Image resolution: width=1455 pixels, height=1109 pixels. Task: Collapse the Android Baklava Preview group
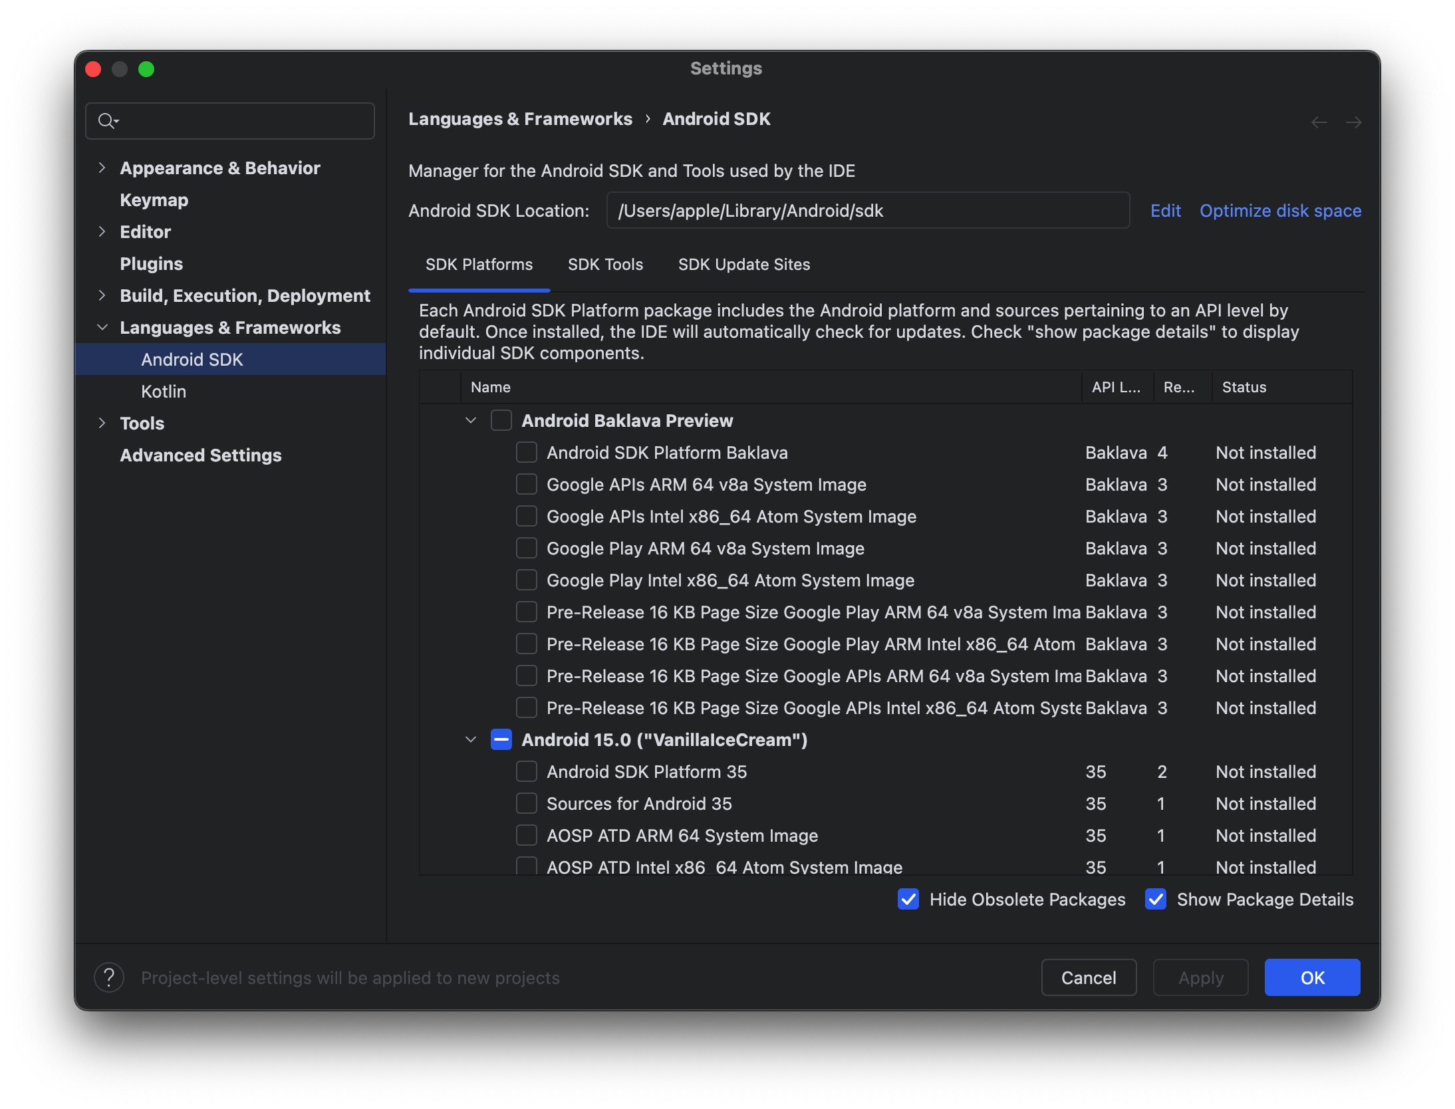click(471, 421)
